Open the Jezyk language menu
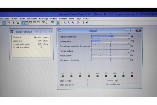Image resolution: width=157 pixels, height=105 pixels. coord(78,19)
